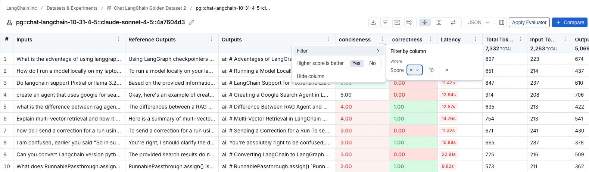Open row 'Can you convert Langchain version pyth...'
589x172 pixels.
click(x=69, y=154)
